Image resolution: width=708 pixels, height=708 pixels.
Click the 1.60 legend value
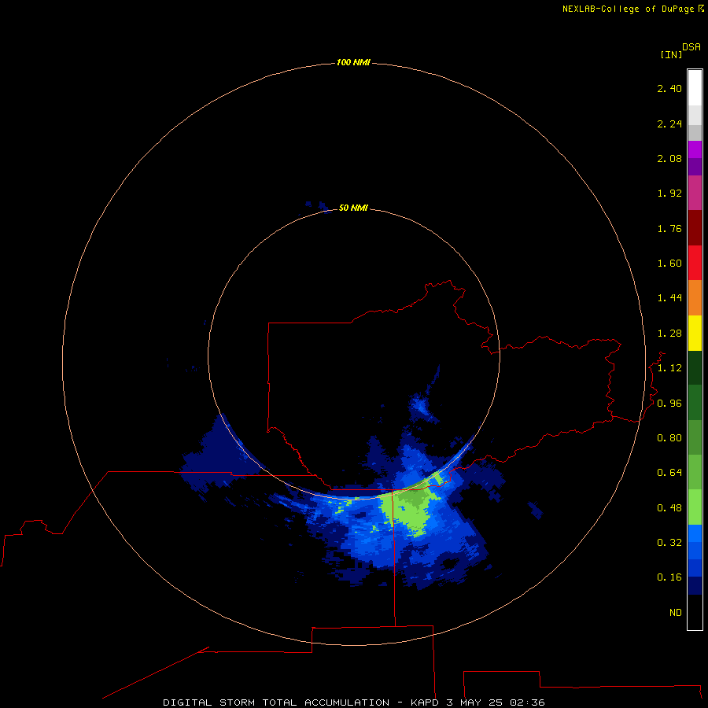click(x=669, y=264)
